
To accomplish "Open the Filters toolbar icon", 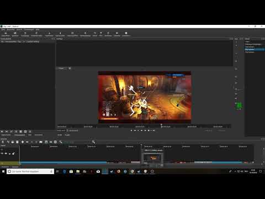I will pyautogui.click(x=100, y=34).
